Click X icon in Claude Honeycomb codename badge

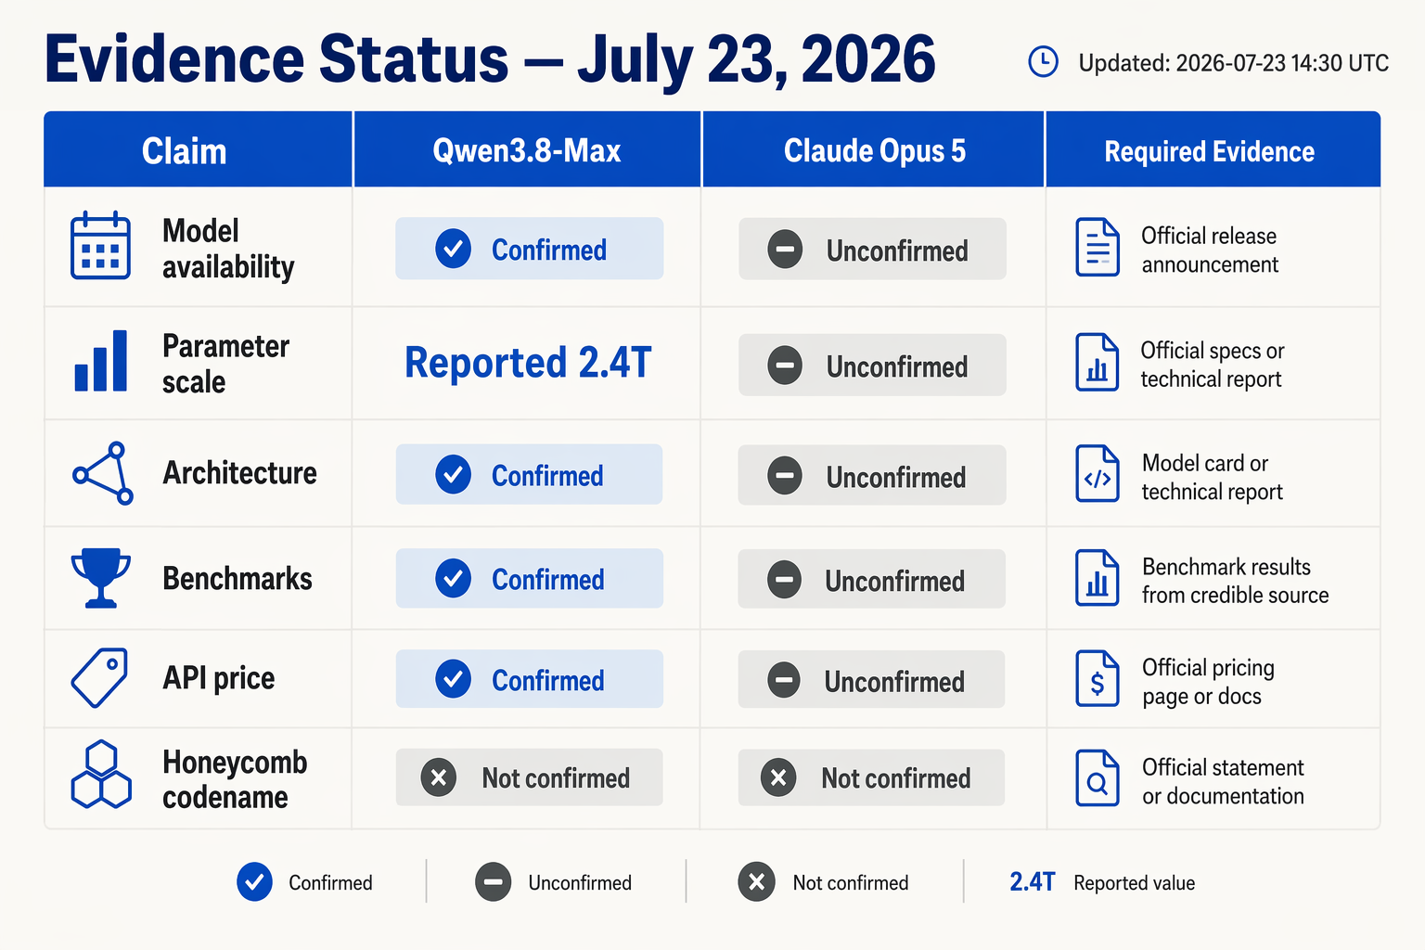point(778,777)
